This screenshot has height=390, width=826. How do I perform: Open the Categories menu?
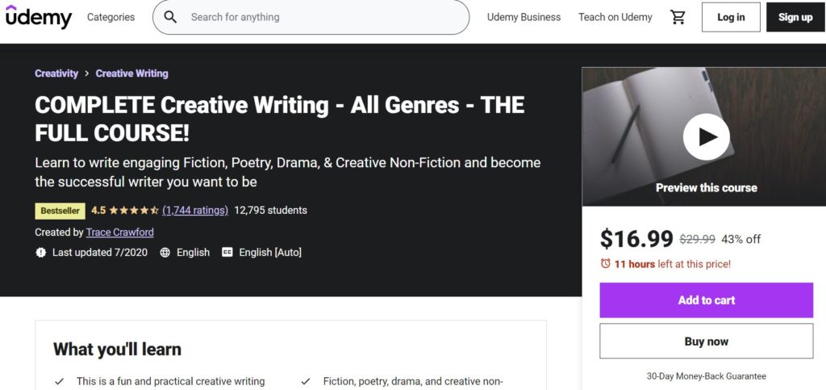(111, 17)
